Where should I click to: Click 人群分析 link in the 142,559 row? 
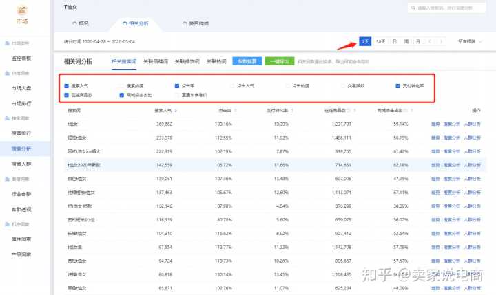coord(472,165)
